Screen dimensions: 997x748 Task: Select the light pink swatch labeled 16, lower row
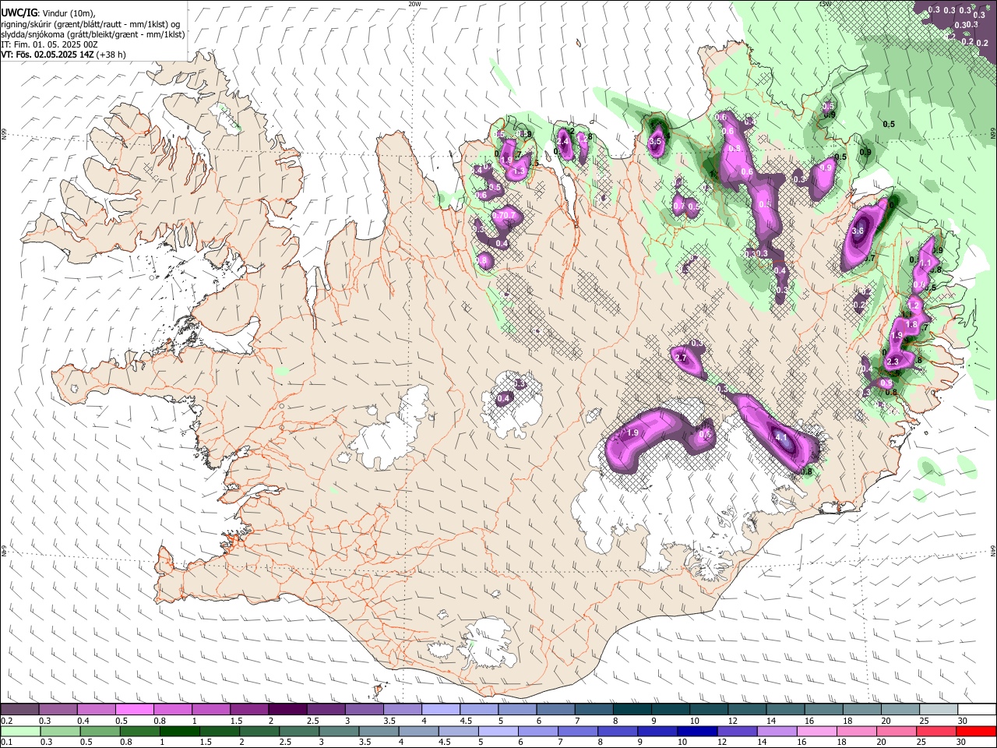[816, 731]
